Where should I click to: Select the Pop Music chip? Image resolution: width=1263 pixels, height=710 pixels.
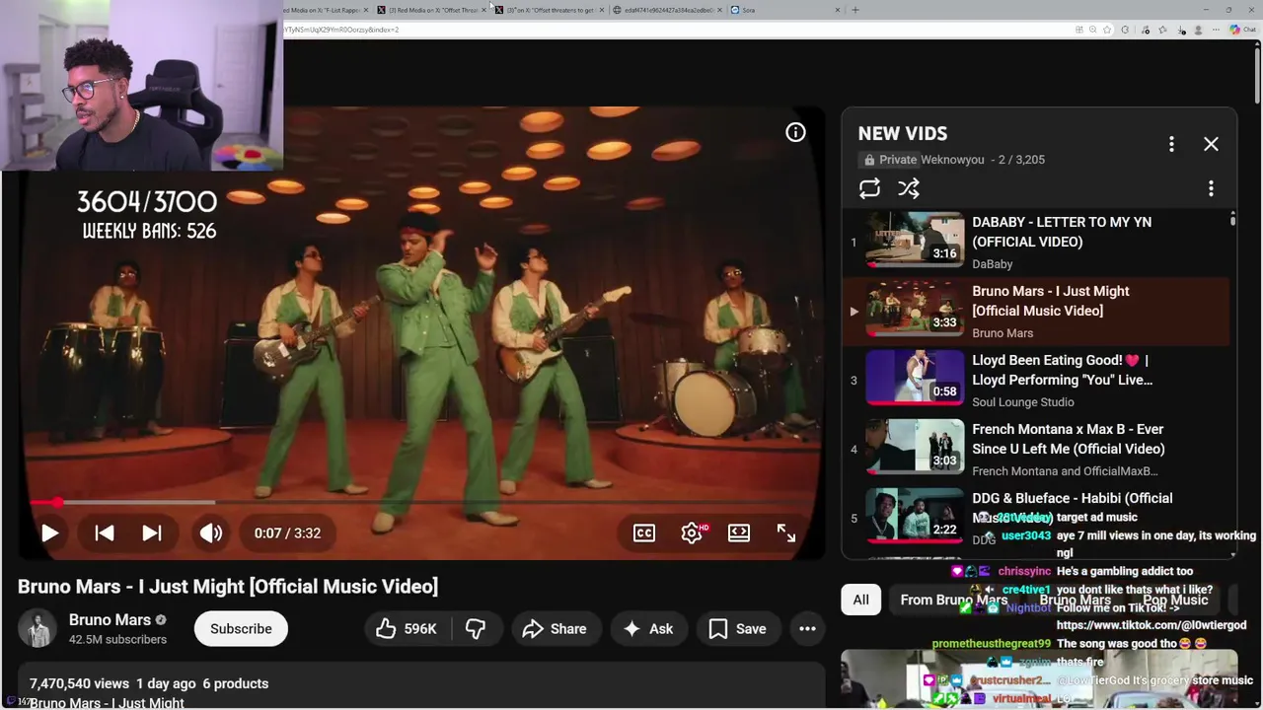click(x=1175, y=600)
